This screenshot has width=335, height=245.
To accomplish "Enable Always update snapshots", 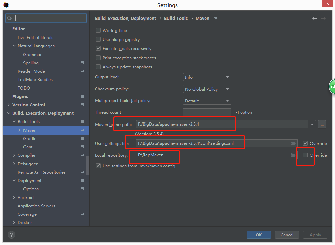I will point(98,67).
